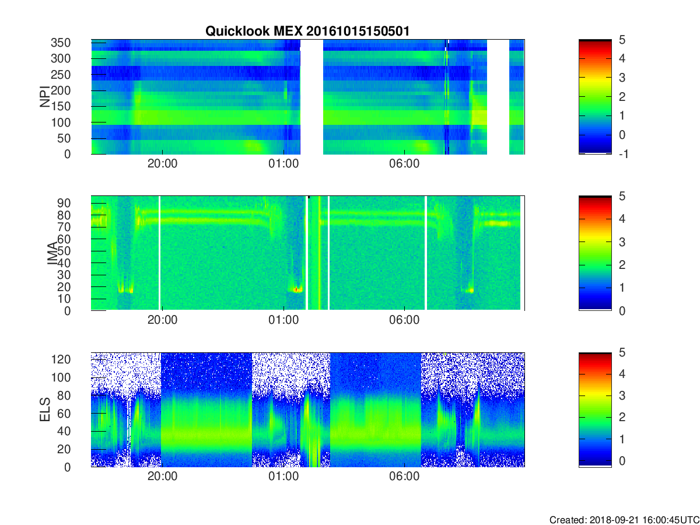Click the 4 label on ELS color bar
Image resolution: width=700 pixels, height=525 pixels.
[622, 374]
